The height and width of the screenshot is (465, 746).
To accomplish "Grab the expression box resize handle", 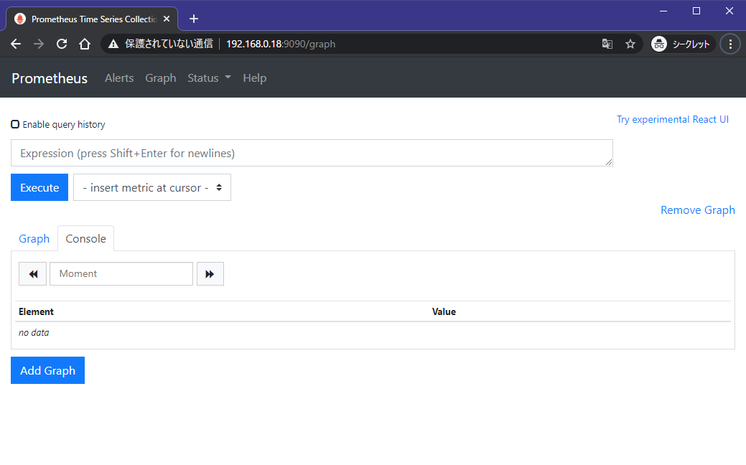I will [609, 162].
